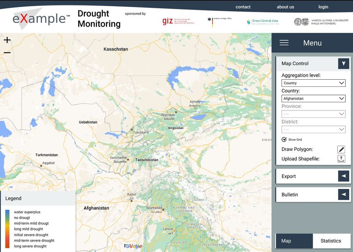
Task: Click the 'no drougt' legend entry
Action: point(22,218)
